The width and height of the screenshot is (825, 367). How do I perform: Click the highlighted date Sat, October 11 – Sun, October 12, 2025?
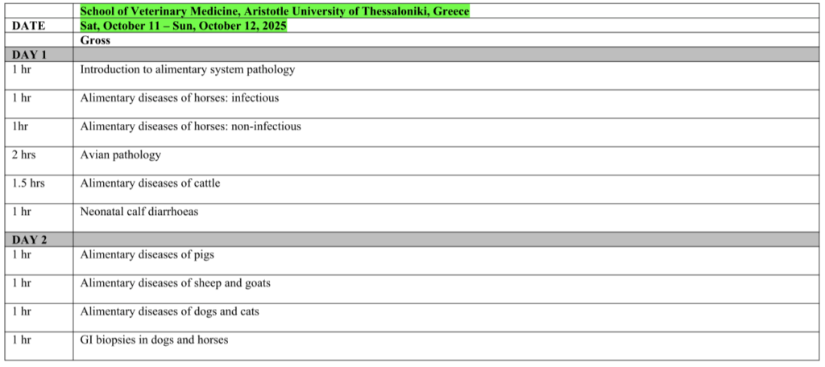[x=183, y=25]
